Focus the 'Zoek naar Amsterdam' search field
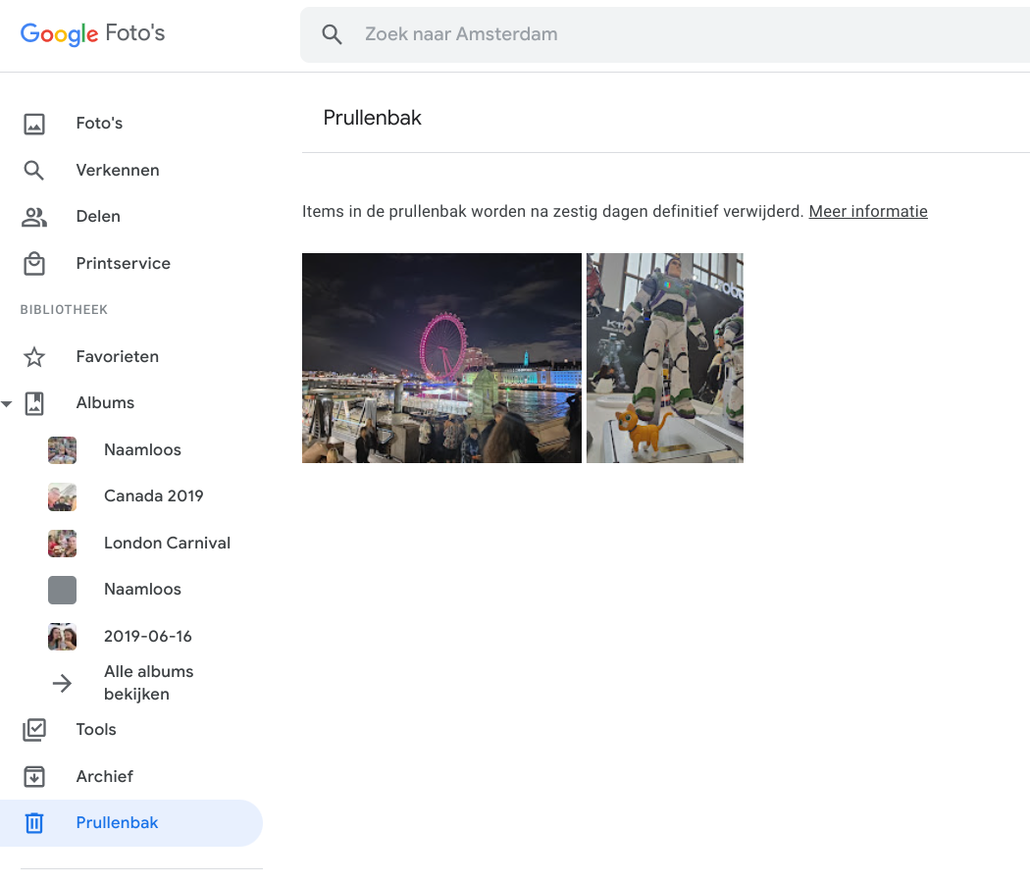Image resolution: width=1030 pixels, height=884 pixels. [x=665, y=34]
